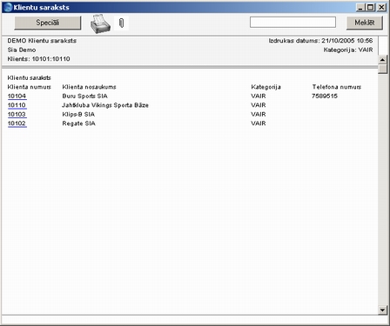Open client number 10102 link

17,123
